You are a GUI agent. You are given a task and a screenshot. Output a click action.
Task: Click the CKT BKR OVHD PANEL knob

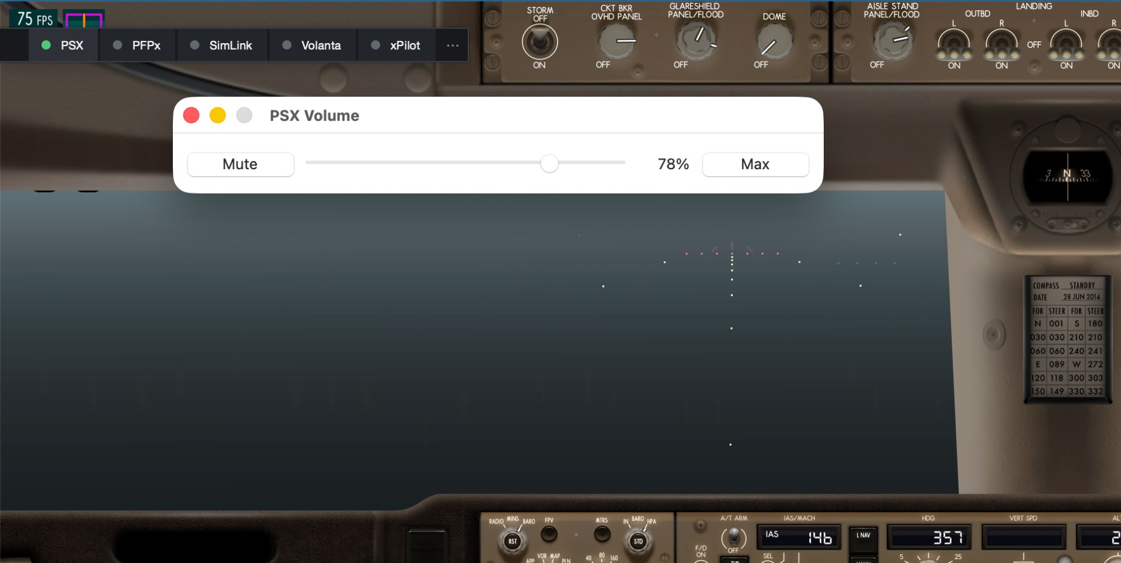[x=618, y=40]
